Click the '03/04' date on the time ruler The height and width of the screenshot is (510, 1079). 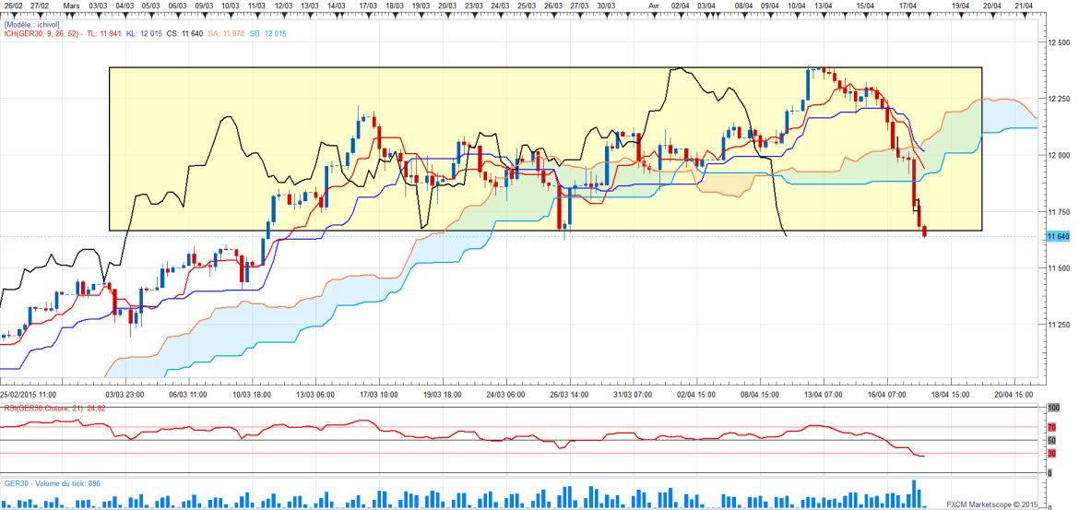[x=706, y=5]
